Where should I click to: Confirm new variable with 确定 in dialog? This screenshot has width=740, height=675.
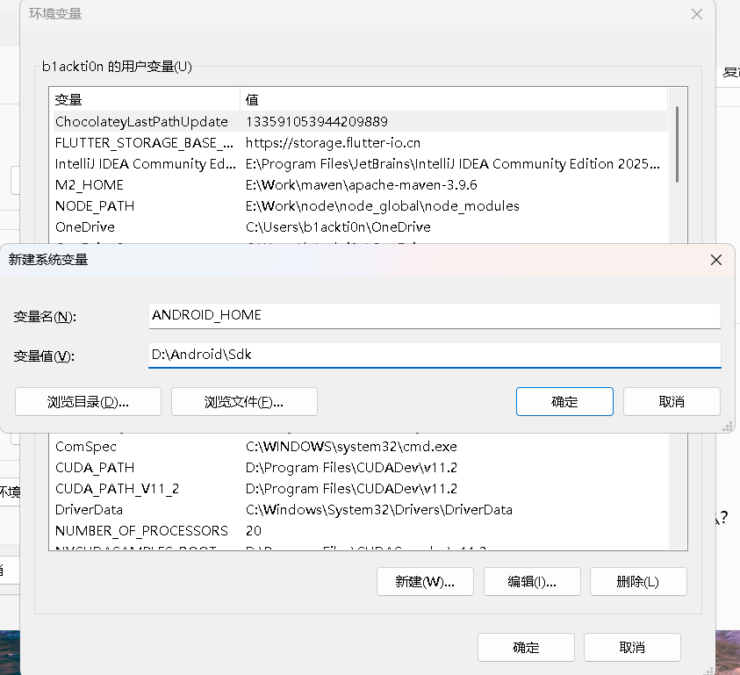pos(564,402)
